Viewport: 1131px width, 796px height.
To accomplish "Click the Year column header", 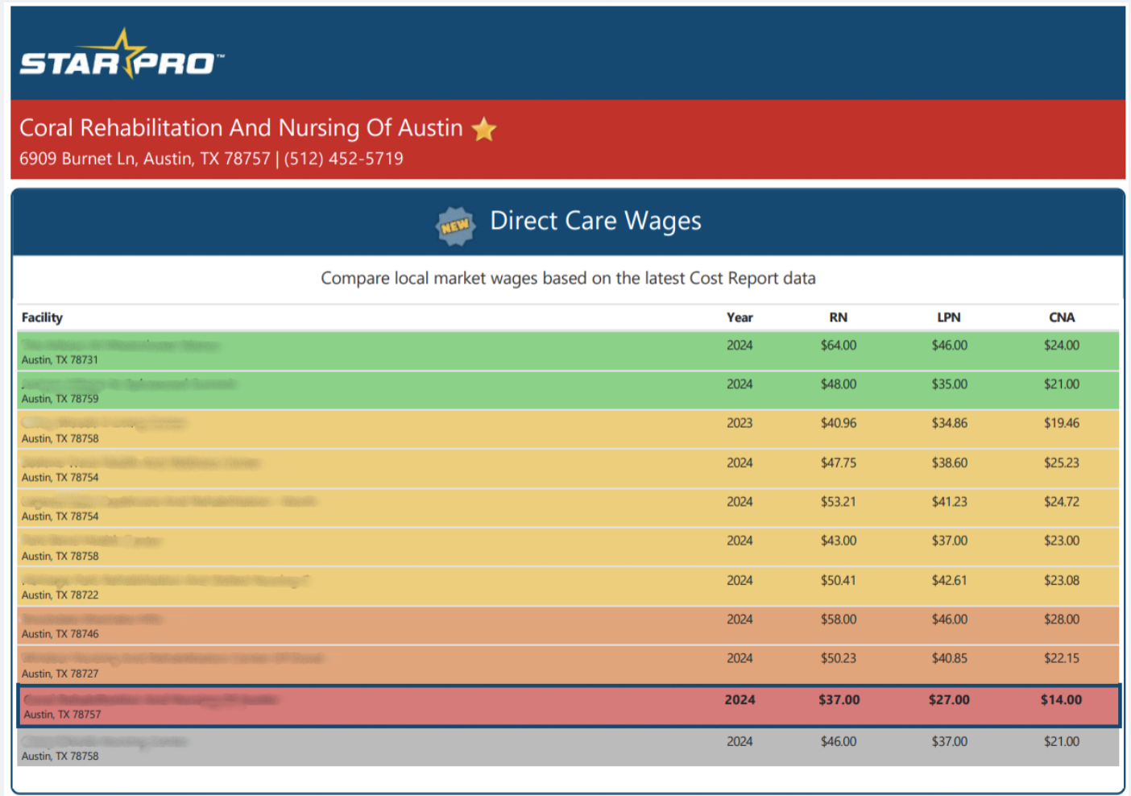I will [x=739, y=317].
